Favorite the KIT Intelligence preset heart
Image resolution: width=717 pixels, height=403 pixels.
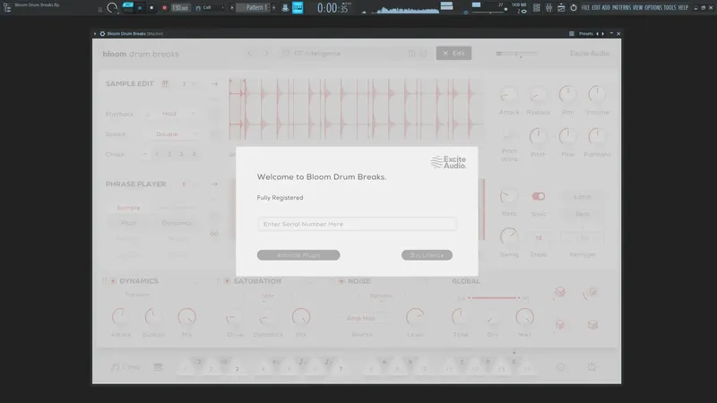click(285, 54)
